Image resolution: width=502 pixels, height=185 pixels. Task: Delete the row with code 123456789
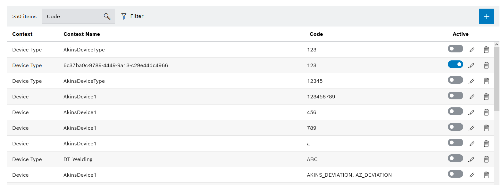pos(486,96)
